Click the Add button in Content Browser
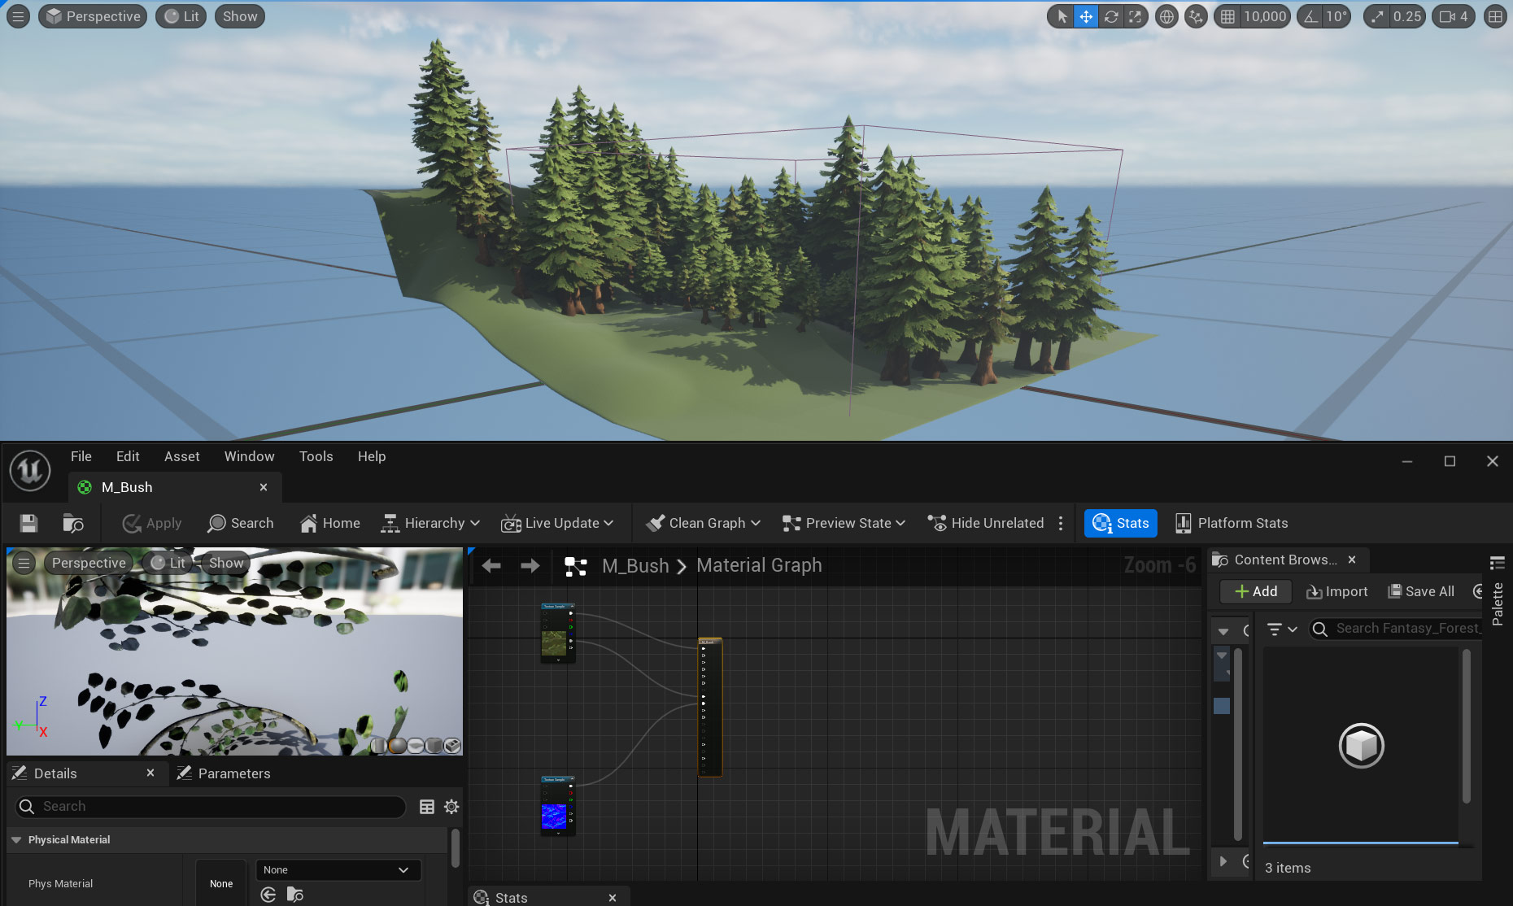 (x=1254, y=591)
